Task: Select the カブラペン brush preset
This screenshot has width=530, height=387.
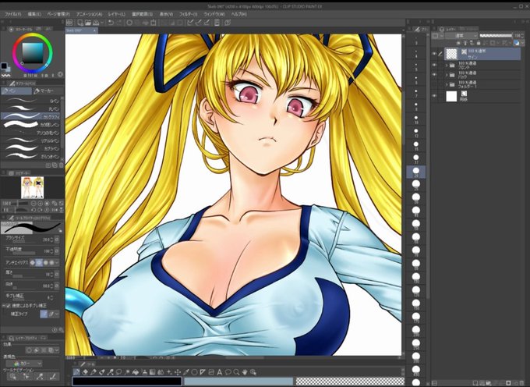Action: click(30, 148)
